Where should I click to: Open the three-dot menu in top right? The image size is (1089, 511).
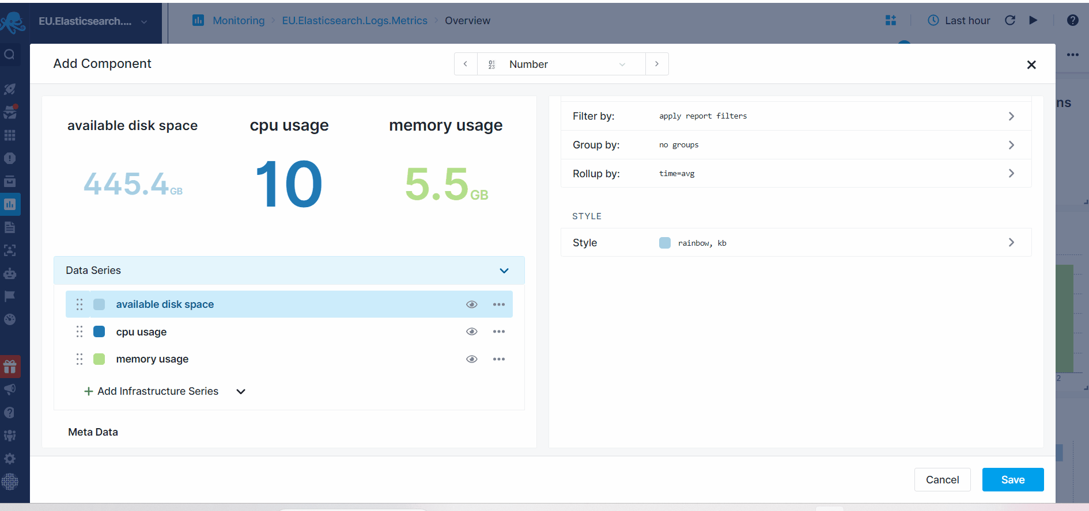1072,55
